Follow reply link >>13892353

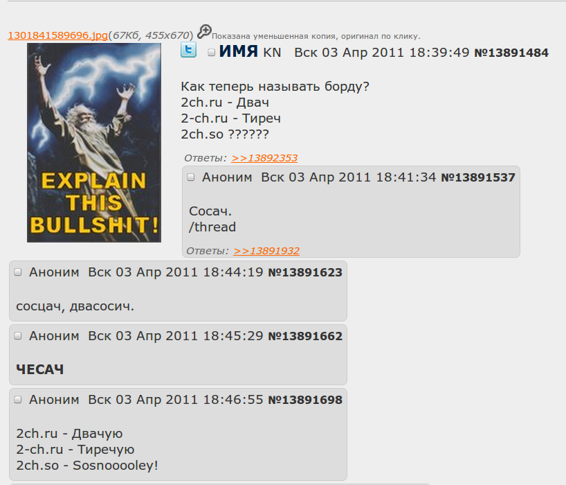pos(264,158)
